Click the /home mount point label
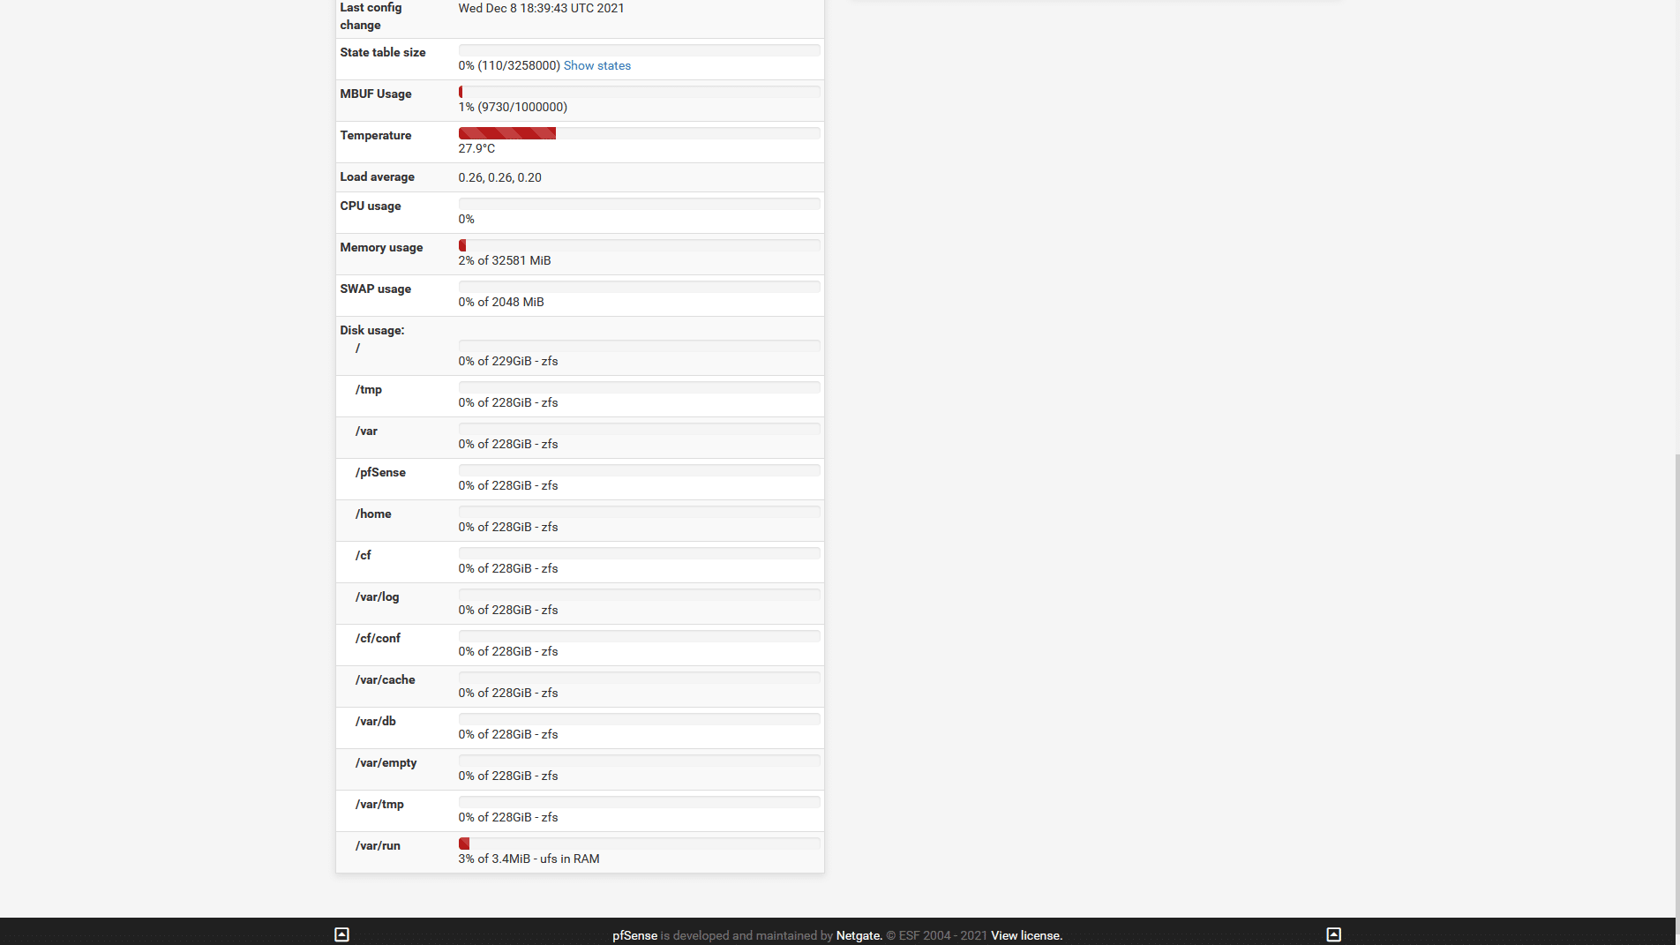The width and height of the screenshot is (1680, 945). click(373, 514)
